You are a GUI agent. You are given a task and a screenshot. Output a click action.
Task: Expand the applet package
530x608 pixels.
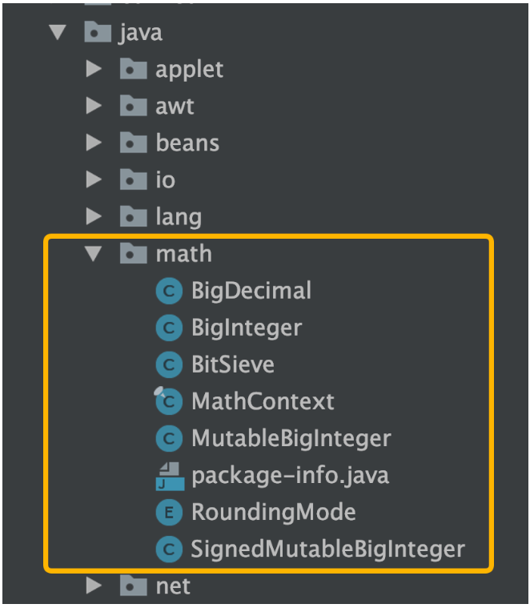[x=94, y=69]
